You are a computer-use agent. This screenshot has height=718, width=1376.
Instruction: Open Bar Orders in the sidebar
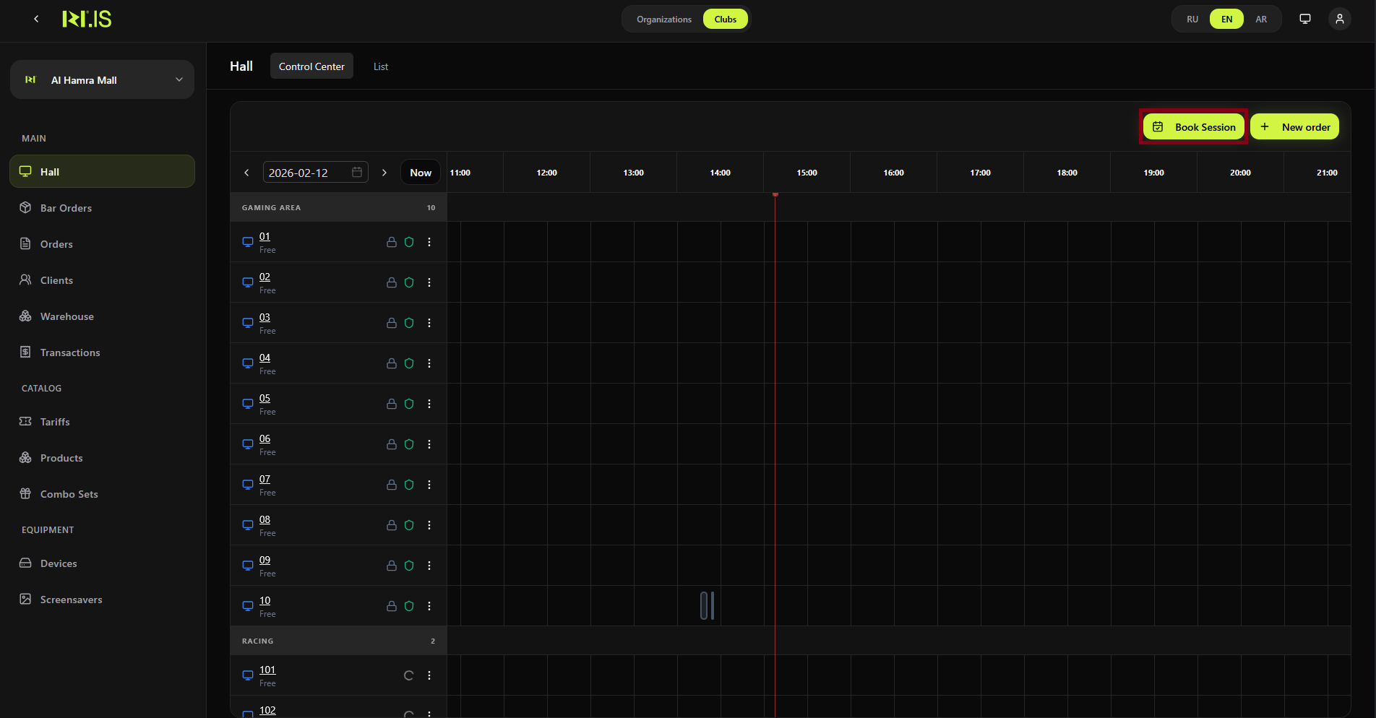[x=66, y=208]
